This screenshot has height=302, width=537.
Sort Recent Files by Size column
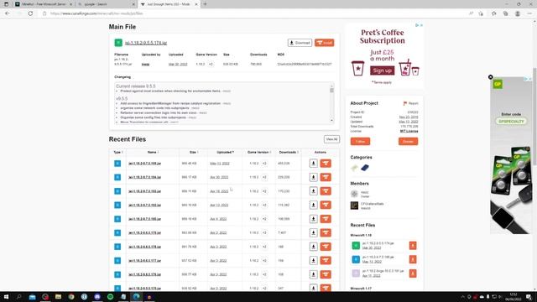(194, 152)
